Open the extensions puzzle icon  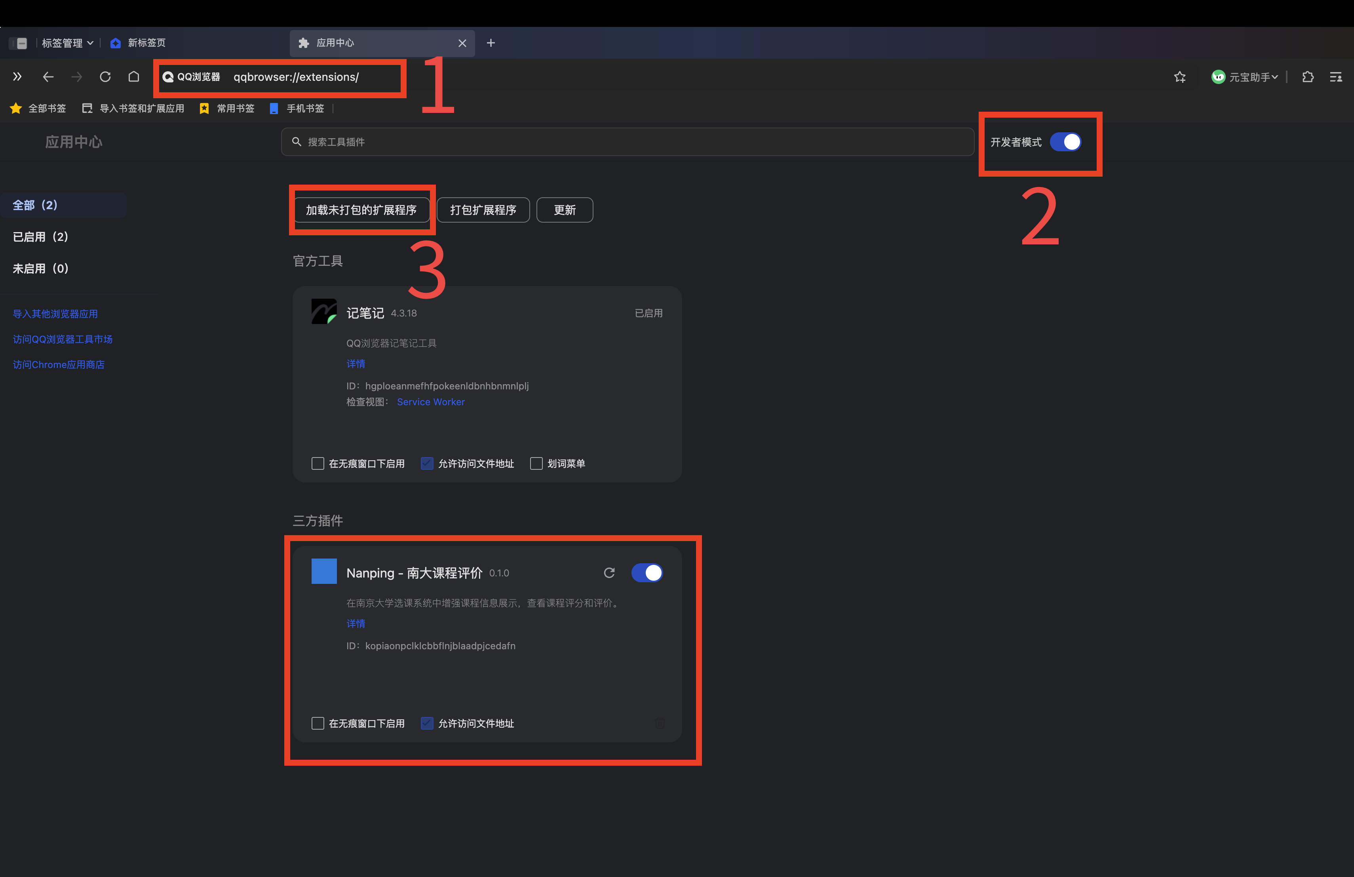click(x=1308, y=77)
